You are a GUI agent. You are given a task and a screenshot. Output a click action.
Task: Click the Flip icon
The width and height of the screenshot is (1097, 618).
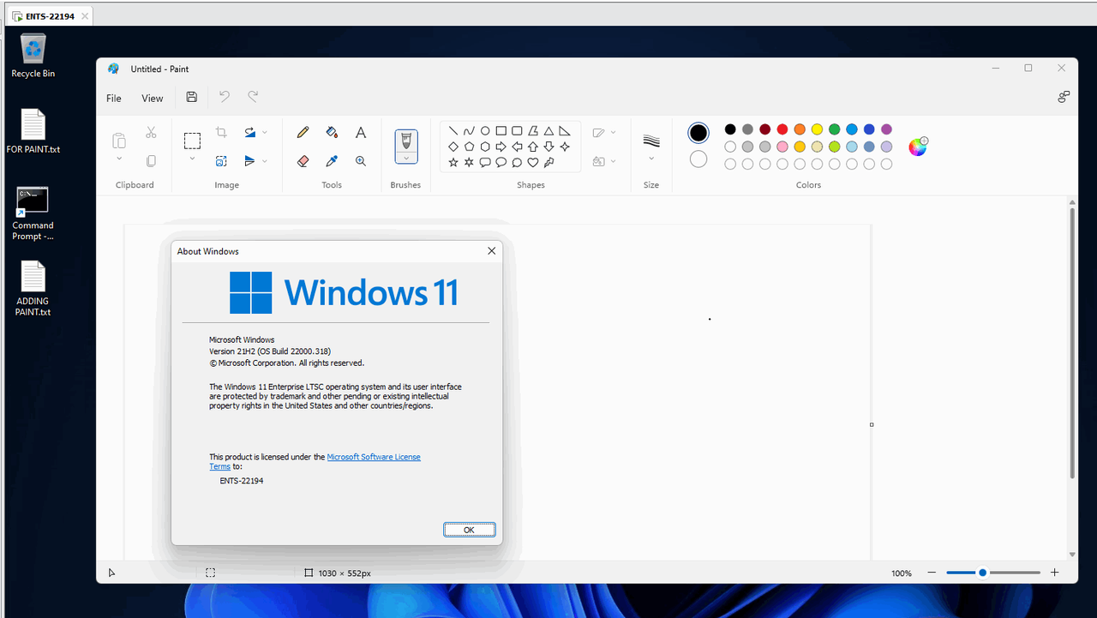tap(249, 161)
